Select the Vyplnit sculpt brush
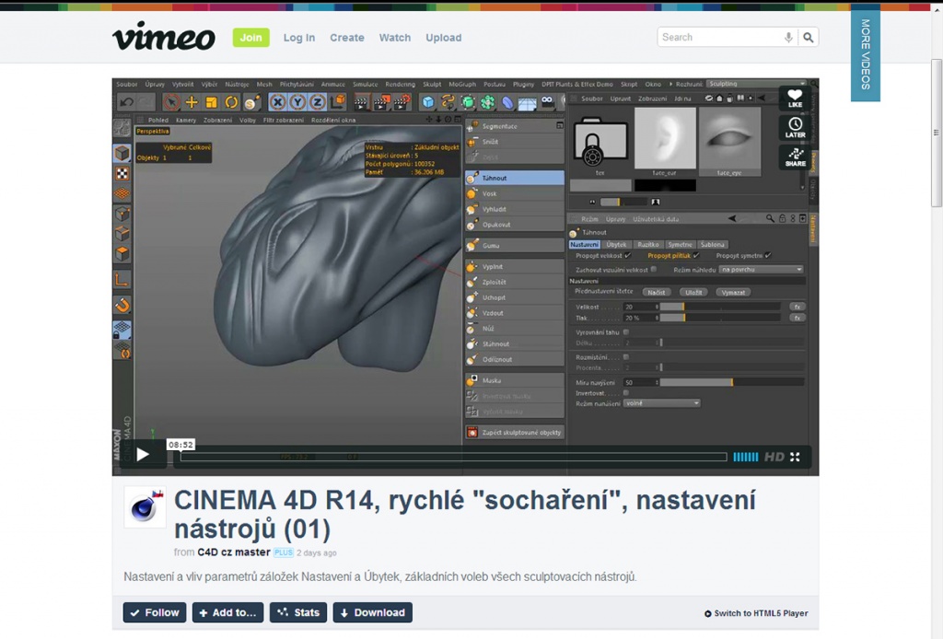The image size is (943, 639). click(x=515, y=266)
